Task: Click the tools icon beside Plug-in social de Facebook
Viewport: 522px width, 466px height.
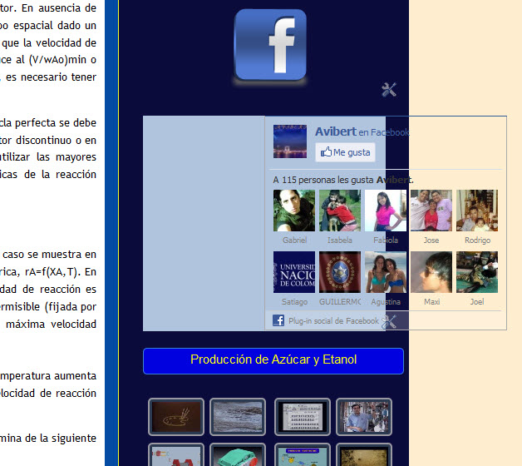Action: tap(389, 322)
